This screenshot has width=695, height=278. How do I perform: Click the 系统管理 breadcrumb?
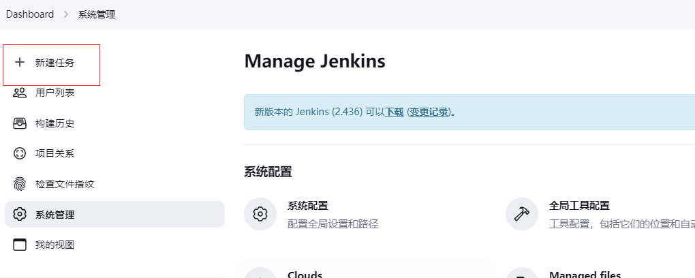tap(97, 14)
